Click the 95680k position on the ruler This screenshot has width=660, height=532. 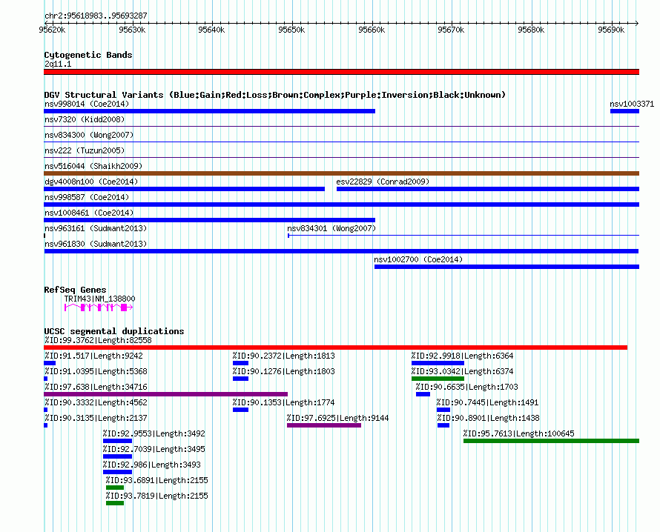pos(531,30)
